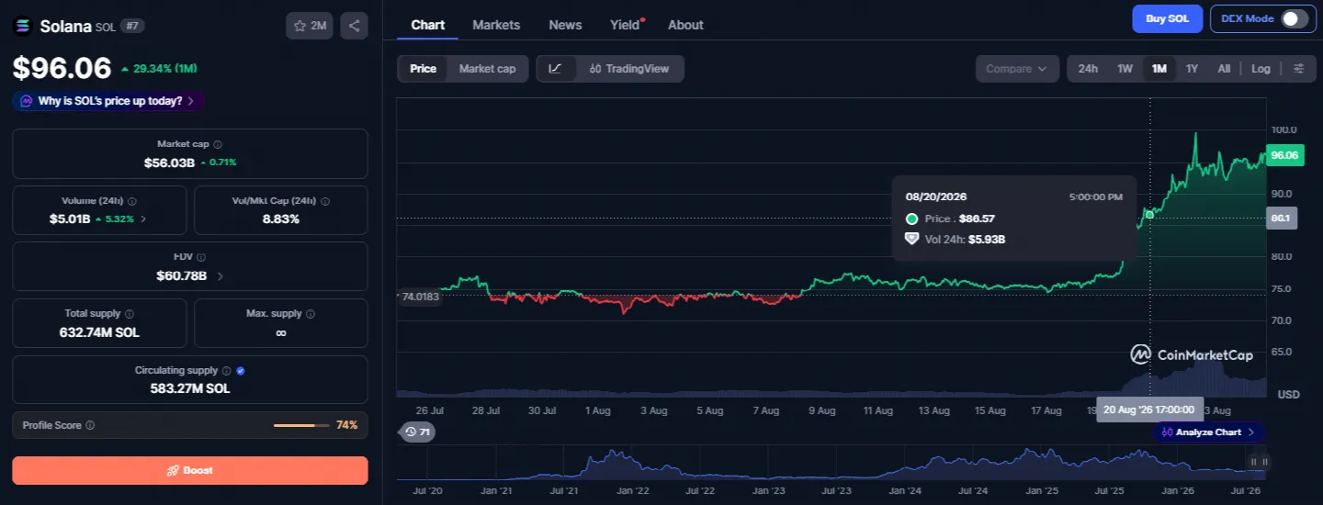Image resolution: width=1323 pixels, height=505 pixels.
Task: Click Vol/Mkt Cap (24h) info icon
Action: [x=325, y=201]
